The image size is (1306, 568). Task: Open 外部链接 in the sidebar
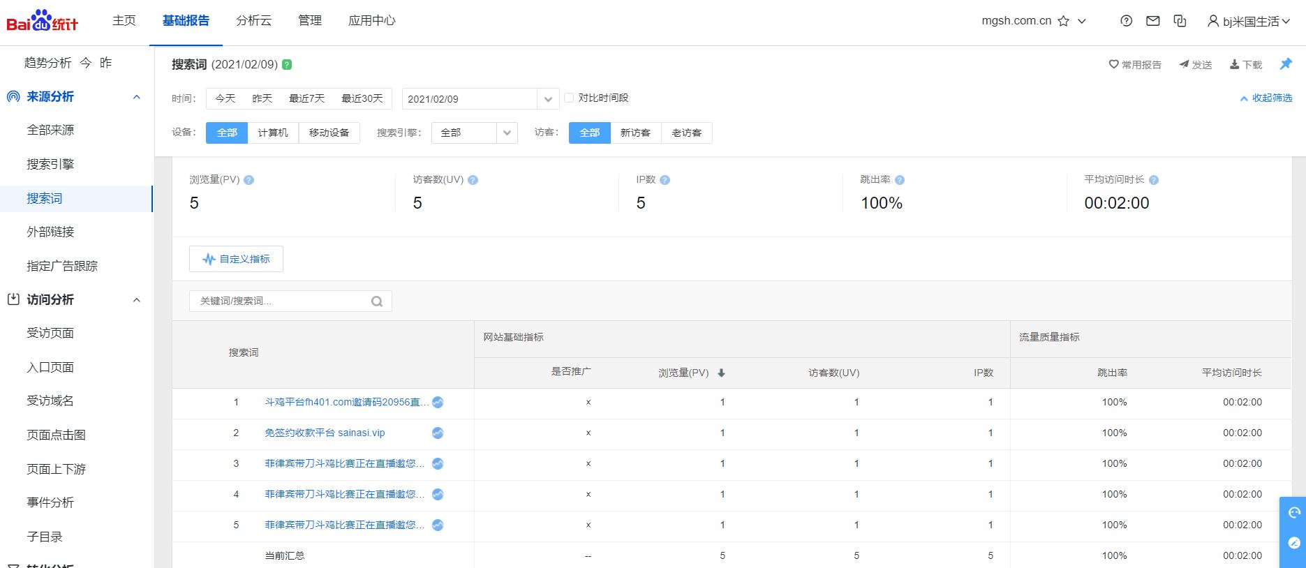pos(50,232)
